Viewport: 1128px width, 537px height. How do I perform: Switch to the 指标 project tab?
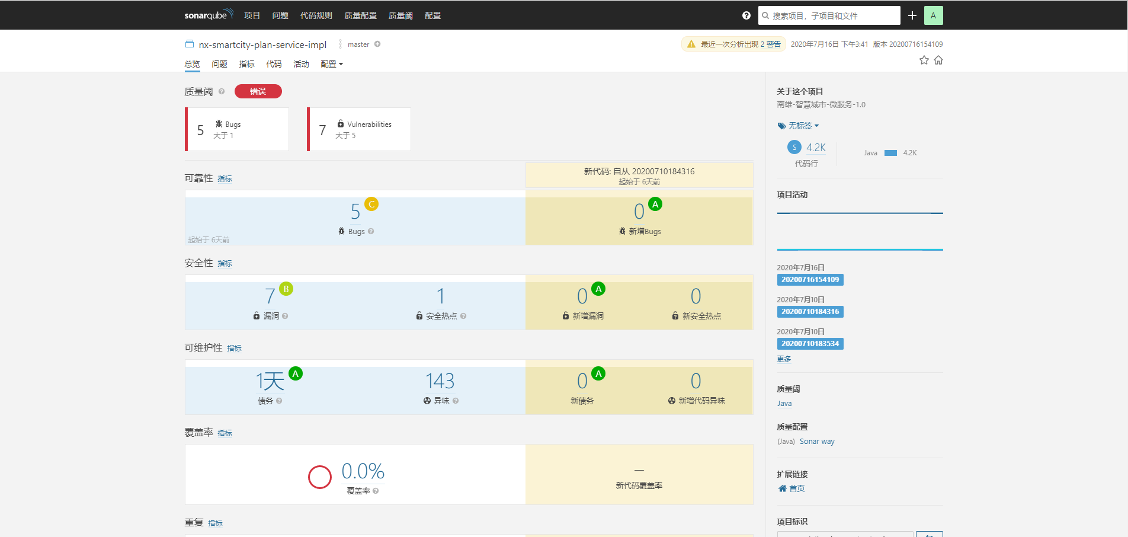click(247, 64)
